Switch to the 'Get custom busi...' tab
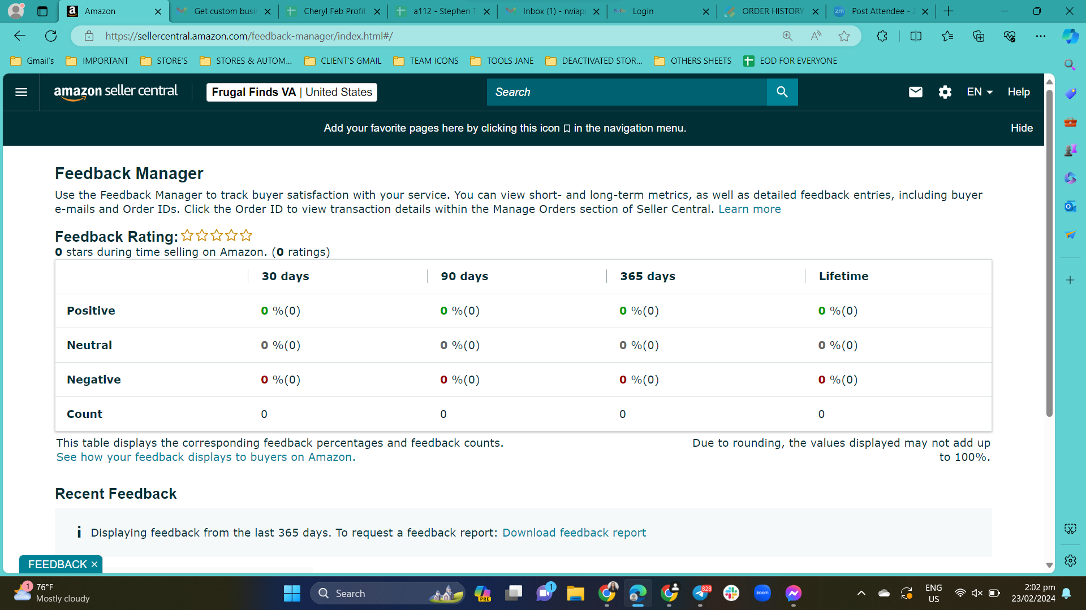Screen dimensions: 1086x610 click(224, 11)
